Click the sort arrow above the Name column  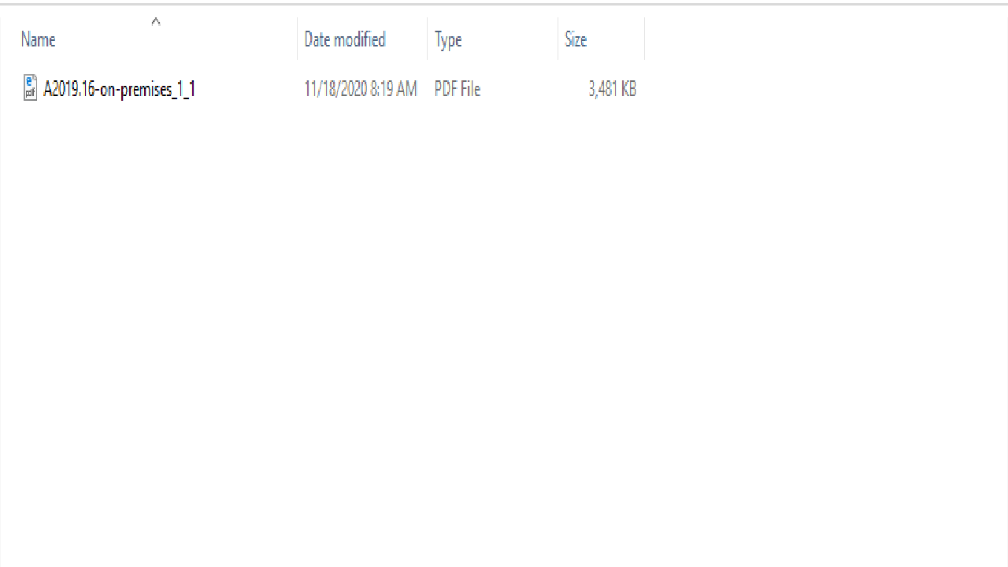coord(156,22)
